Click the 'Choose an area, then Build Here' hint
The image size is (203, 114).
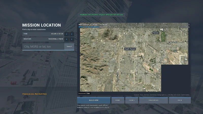[35, 94]
